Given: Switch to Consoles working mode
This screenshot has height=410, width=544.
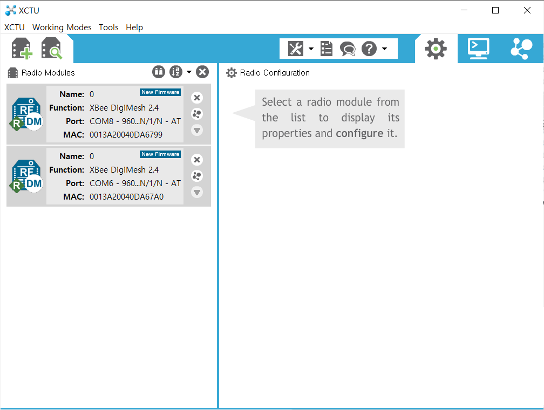Looking at the screenshot, I should tap(478, 49).
